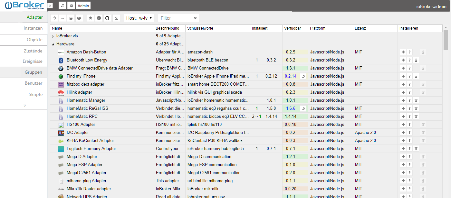Toggle showing only favorite adapters
Image resolution: width=451 pixels, height=198 pixels.
(90, 18)
